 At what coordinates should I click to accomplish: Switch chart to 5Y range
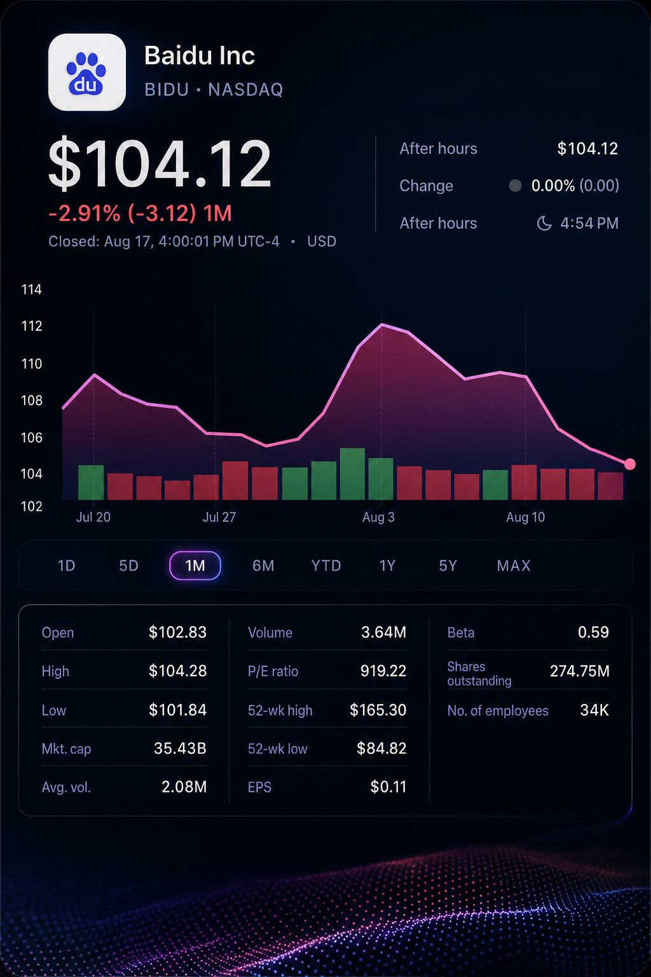[x=448, y=565]
